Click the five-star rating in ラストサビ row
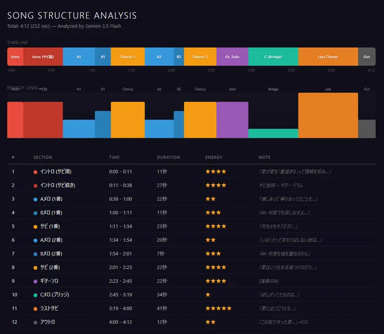Viewport: 384px width, 334px height. pyautogui.click(x=219, y=308)
